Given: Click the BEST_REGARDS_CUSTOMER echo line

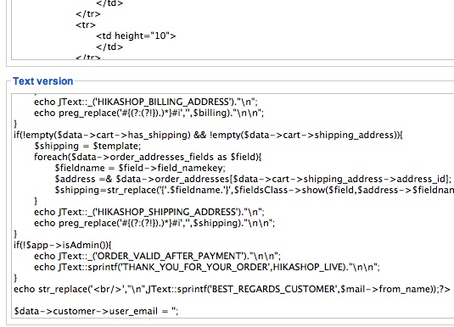Looking at the screenshot, I should 233,289.
